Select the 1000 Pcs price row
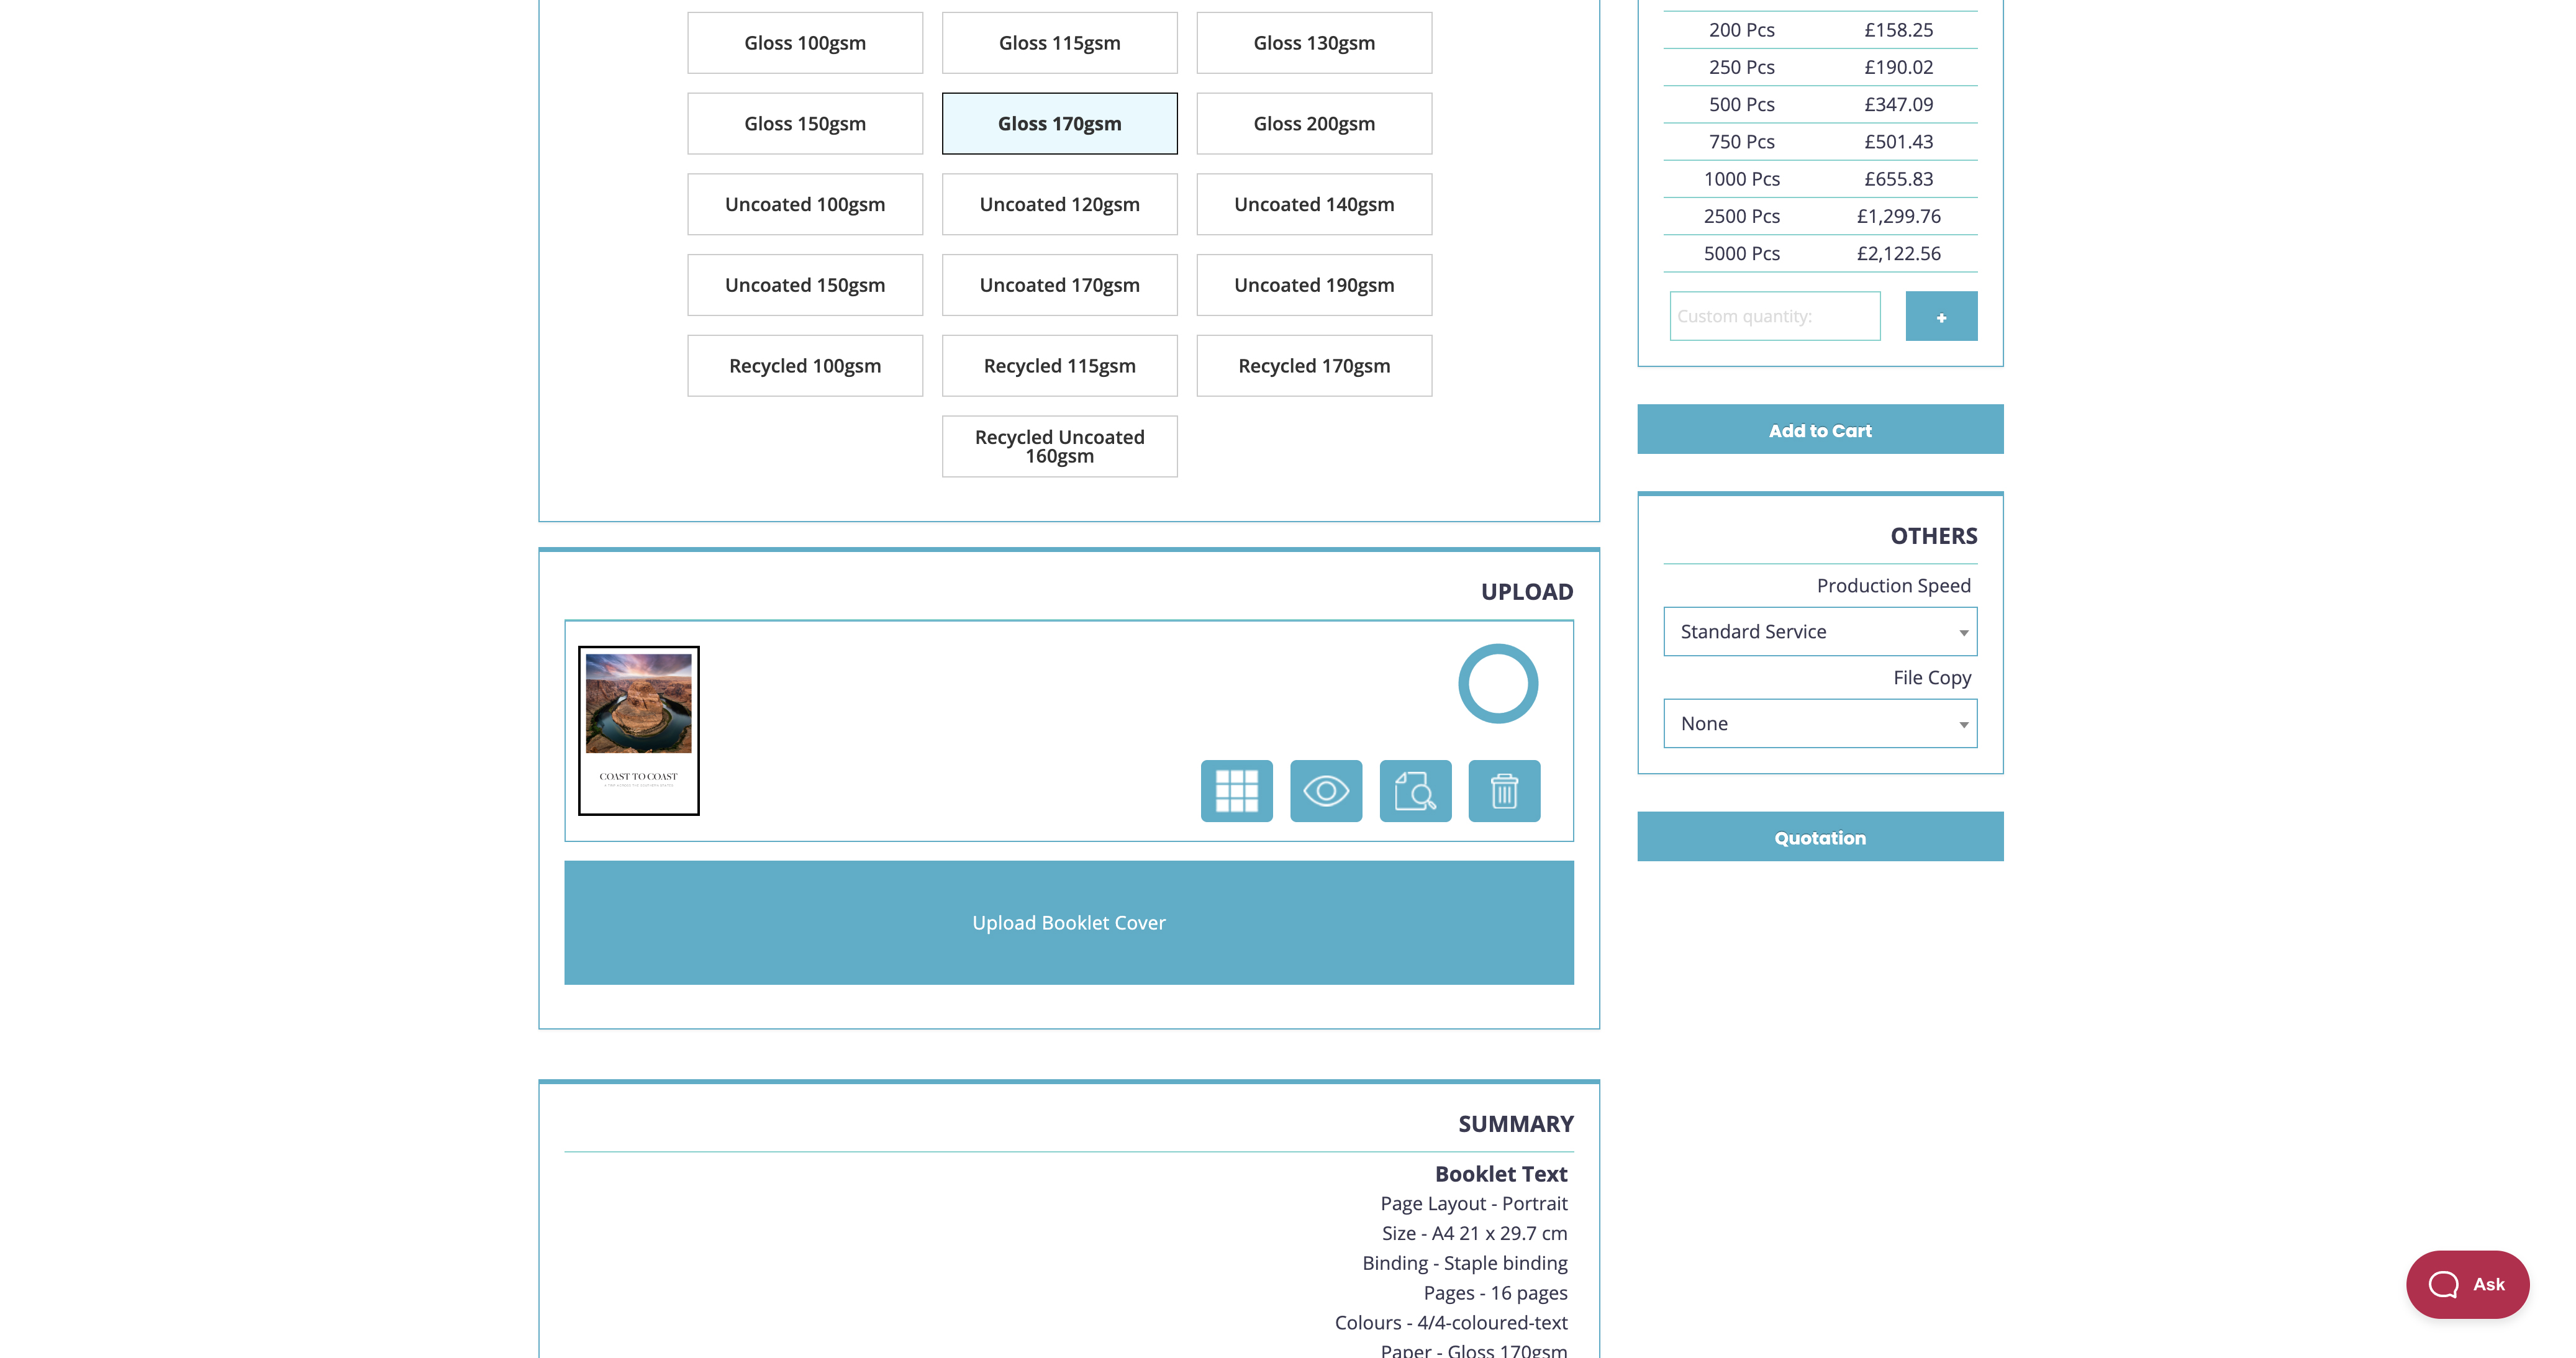 click(1819, 179)
